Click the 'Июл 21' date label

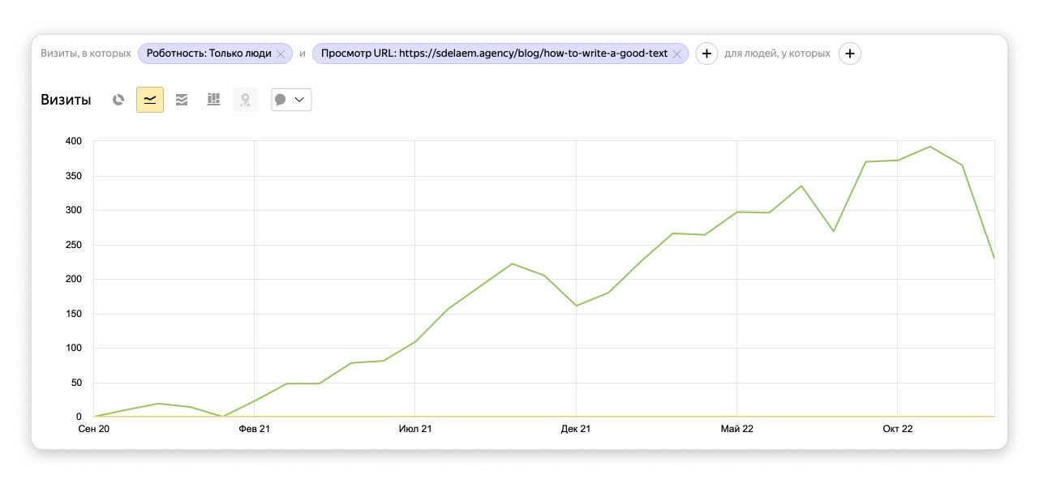point(414,429)
